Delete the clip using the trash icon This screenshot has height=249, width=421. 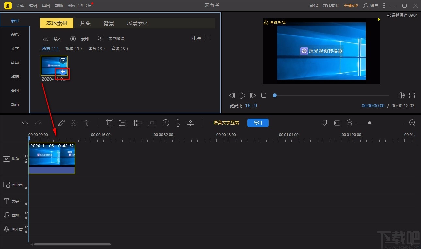86,123
